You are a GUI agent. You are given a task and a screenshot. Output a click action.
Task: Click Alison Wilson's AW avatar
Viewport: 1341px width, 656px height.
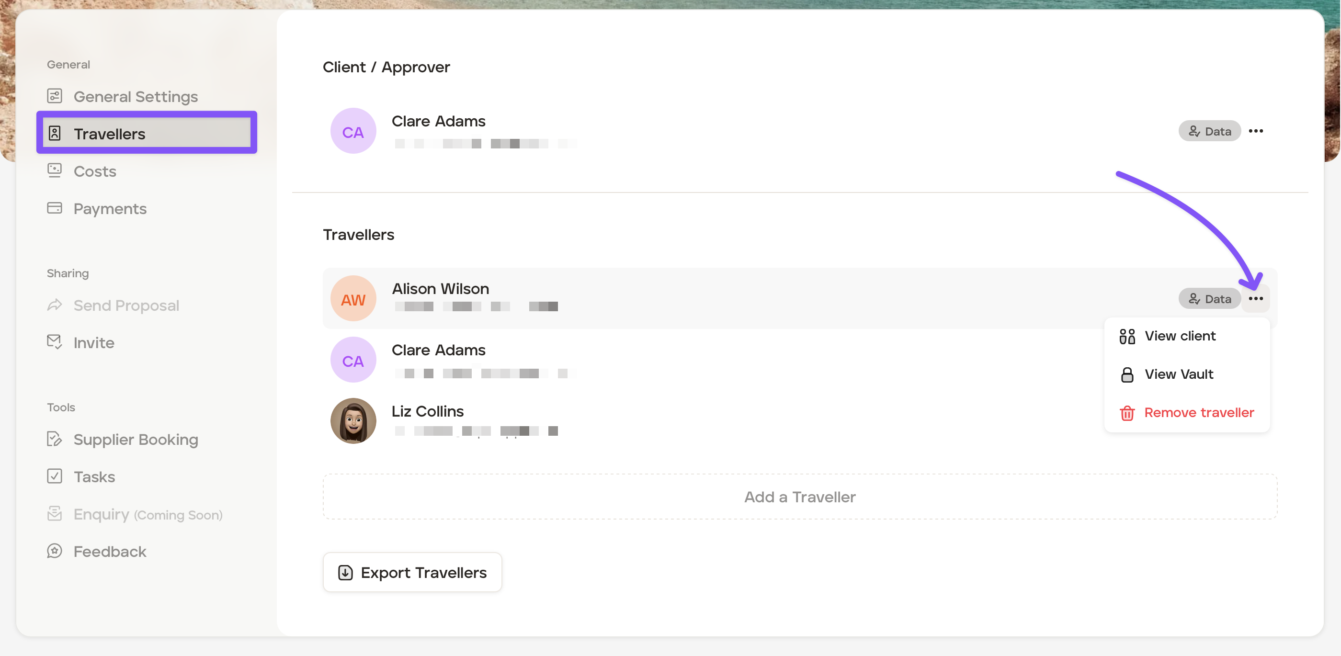353,299
